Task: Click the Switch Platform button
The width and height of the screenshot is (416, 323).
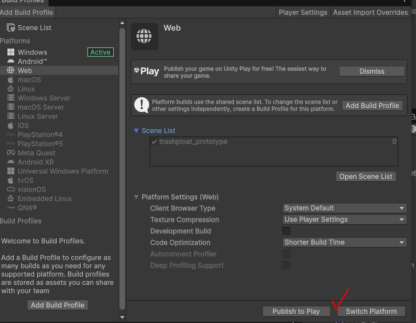Action: coord(371,312)
